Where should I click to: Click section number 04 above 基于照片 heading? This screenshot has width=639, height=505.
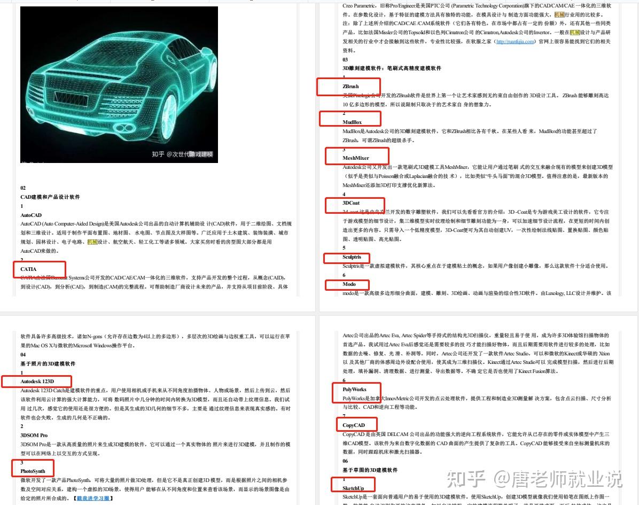tap(23, 355)
